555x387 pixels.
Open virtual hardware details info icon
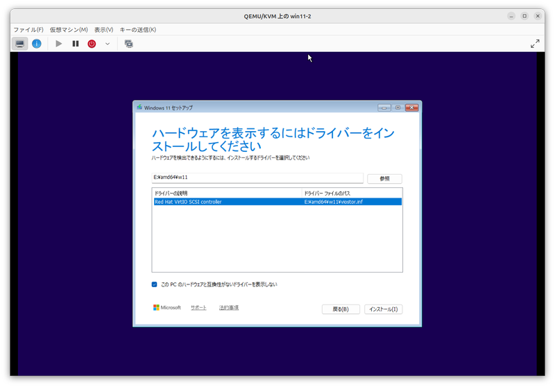pos(37,44)
